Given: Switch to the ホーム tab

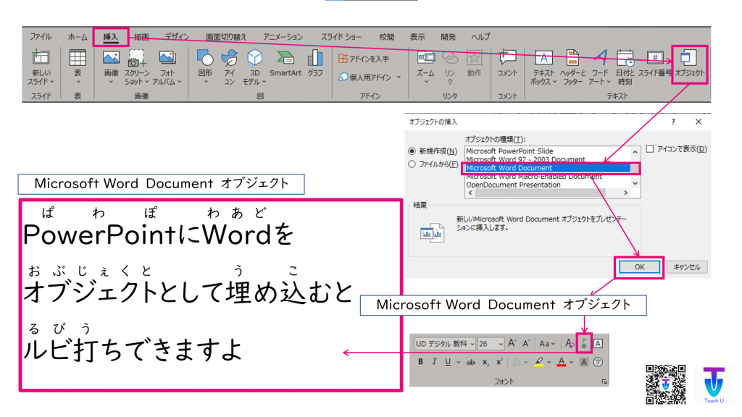Looking at the screenshot, I should point(78,36).
